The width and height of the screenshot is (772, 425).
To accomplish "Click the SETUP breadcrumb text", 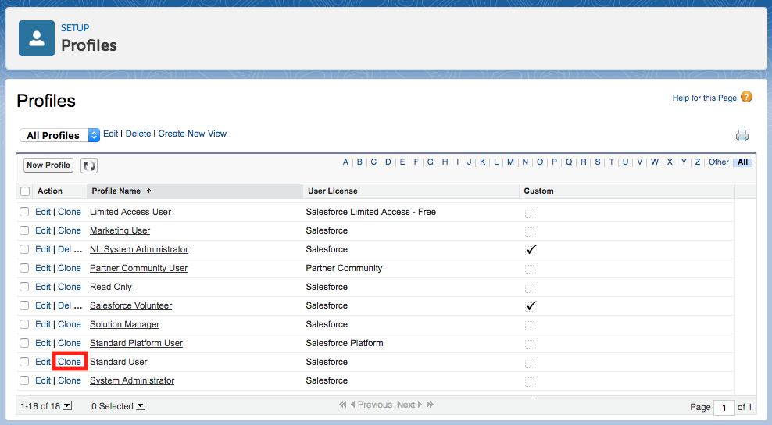I will (75, 28).
